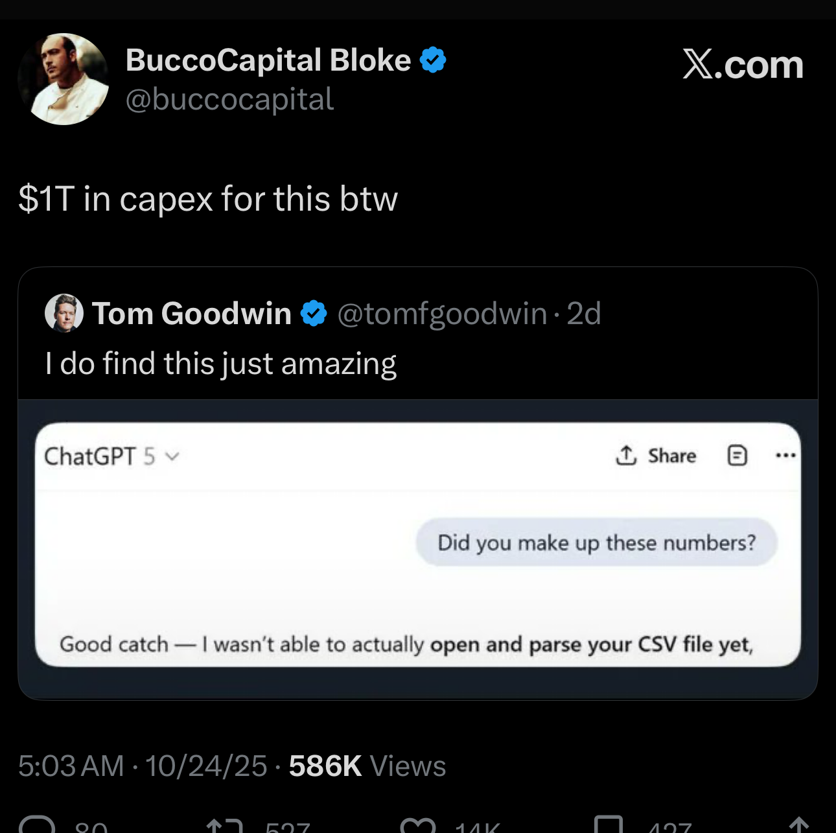This screenshot has height=833, width=836.
Task: Click the upward share arrow icon
Action: pyautogui.click(x=799, y=825)
